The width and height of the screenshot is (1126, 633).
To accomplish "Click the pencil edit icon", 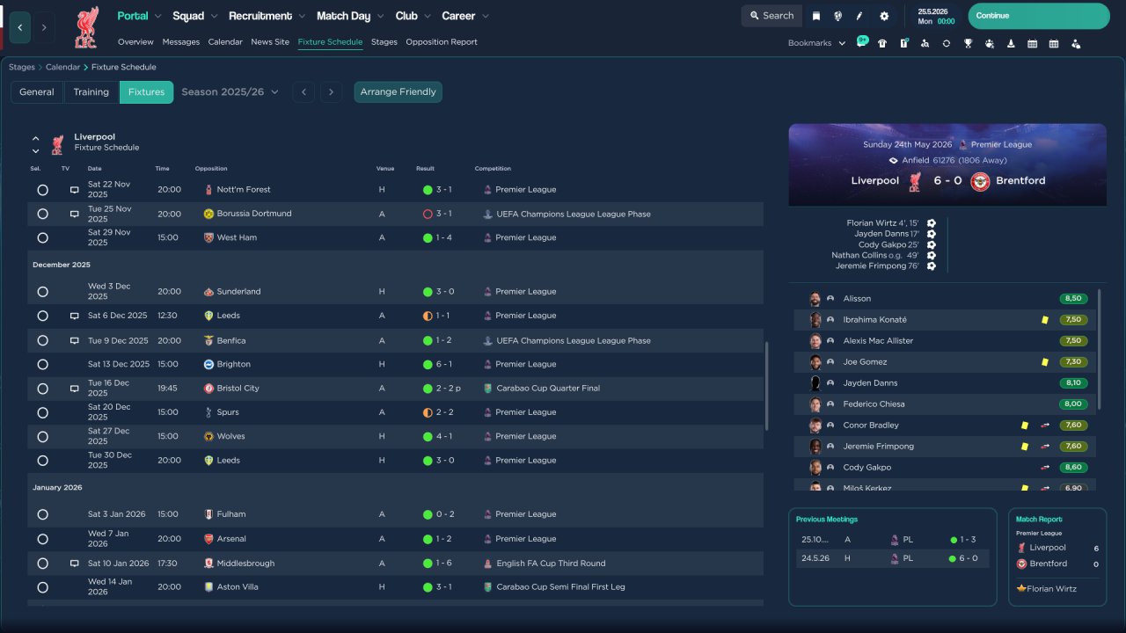I will (859, 16).
